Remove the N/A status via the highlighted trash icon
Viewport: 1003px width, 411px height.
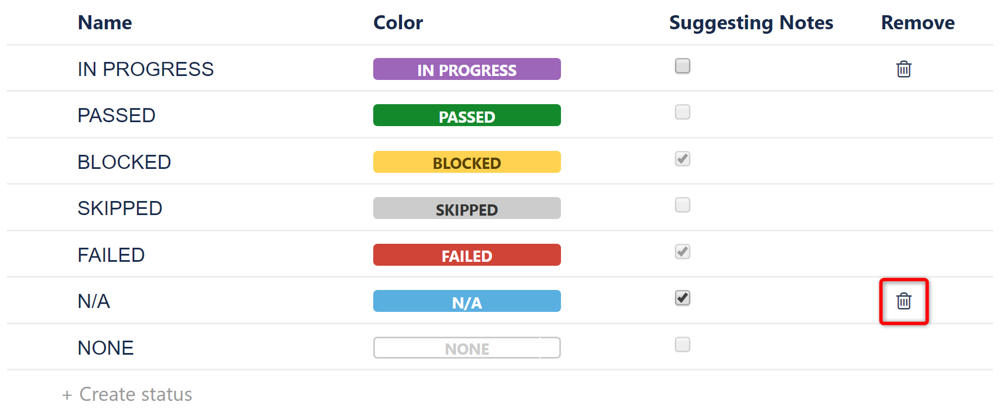904,302
